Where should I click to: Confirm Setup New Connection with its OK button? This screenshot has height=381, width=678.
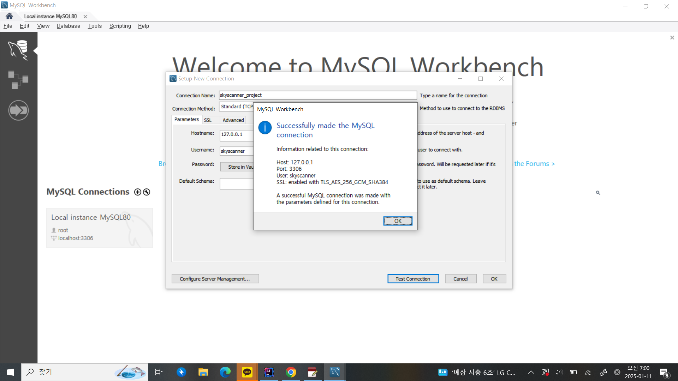coord(494,279)
